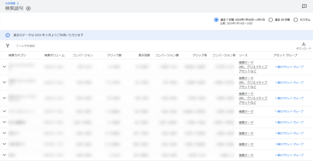Click the フィルタを追加 filter field
Image resolution: width=313 pixels, height=161 pixels.
coord(25,46)
